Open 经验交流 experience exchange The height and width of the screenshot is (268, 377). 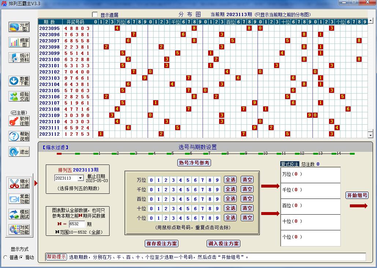(18, 96)
